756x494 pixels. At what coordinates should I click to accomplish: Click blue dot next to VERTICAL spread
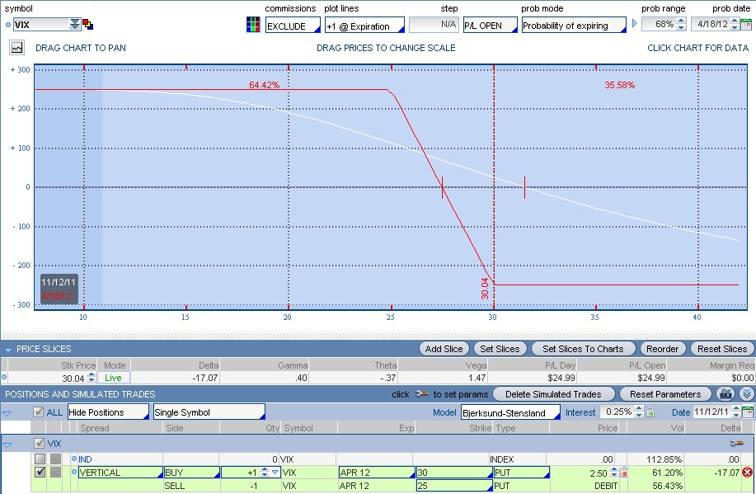pyautogui.click(x=74, y=472)
